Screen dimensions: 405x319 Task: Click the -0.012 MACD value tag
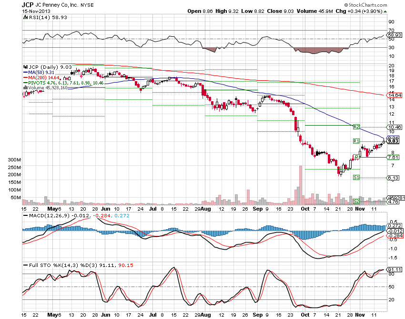pos(395,231)
